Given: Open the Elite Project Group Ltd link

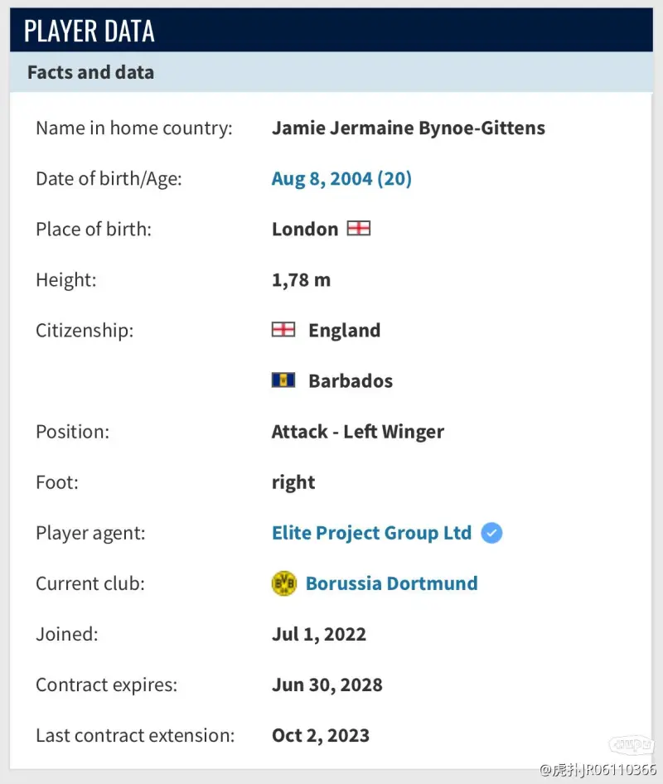Looking at the screenshot, I should [371, 533].
